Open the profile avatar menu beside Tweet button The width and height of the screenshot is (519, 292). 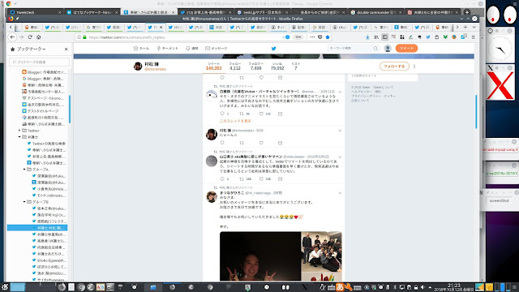pos(388,49)
